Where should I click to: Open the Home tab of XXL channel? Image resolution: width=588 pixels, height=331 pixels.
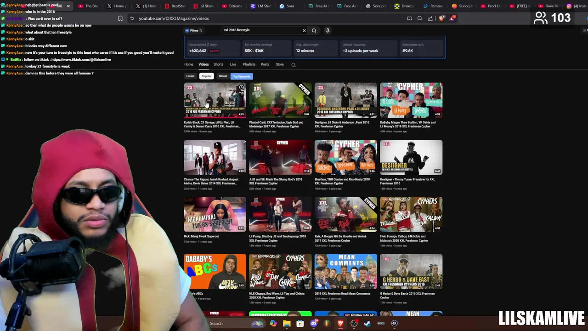[189, 64]
